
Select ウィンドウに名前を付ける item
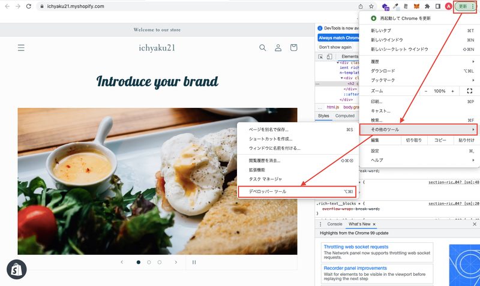tap(298, 148)
